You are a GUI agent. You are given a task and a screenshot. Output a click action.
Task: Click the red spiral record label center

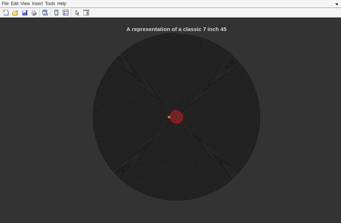(x=176, y=117)
